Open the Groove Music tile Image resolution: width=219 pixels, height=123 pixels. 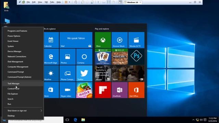click(119, 40)
